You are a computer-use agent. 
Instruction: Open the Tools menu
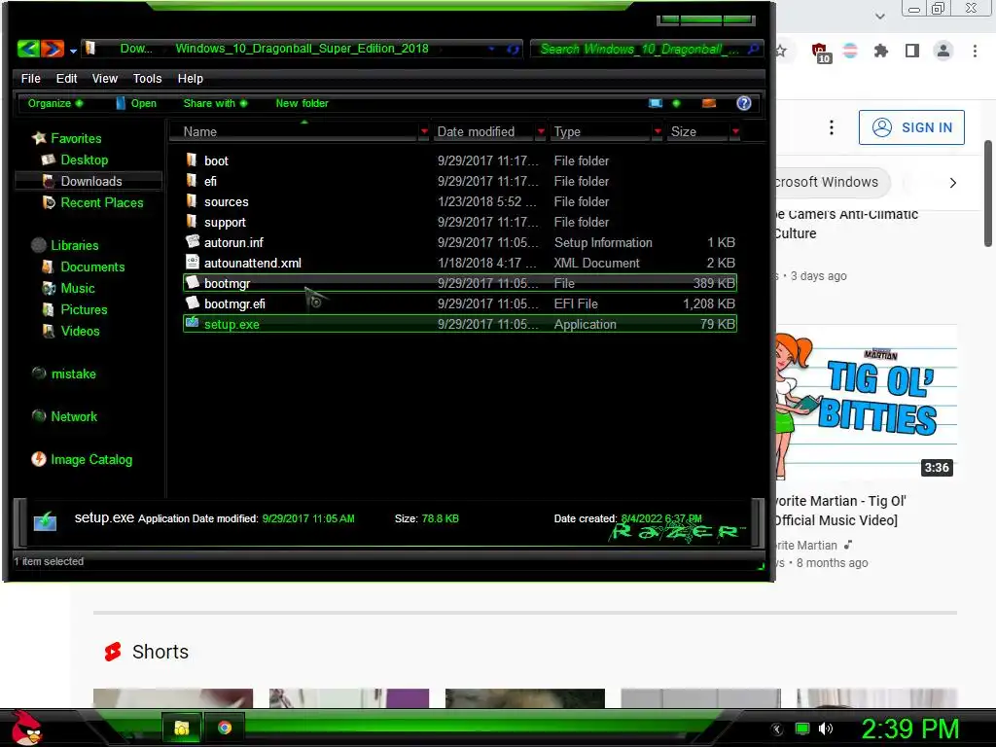click(148, 78)
